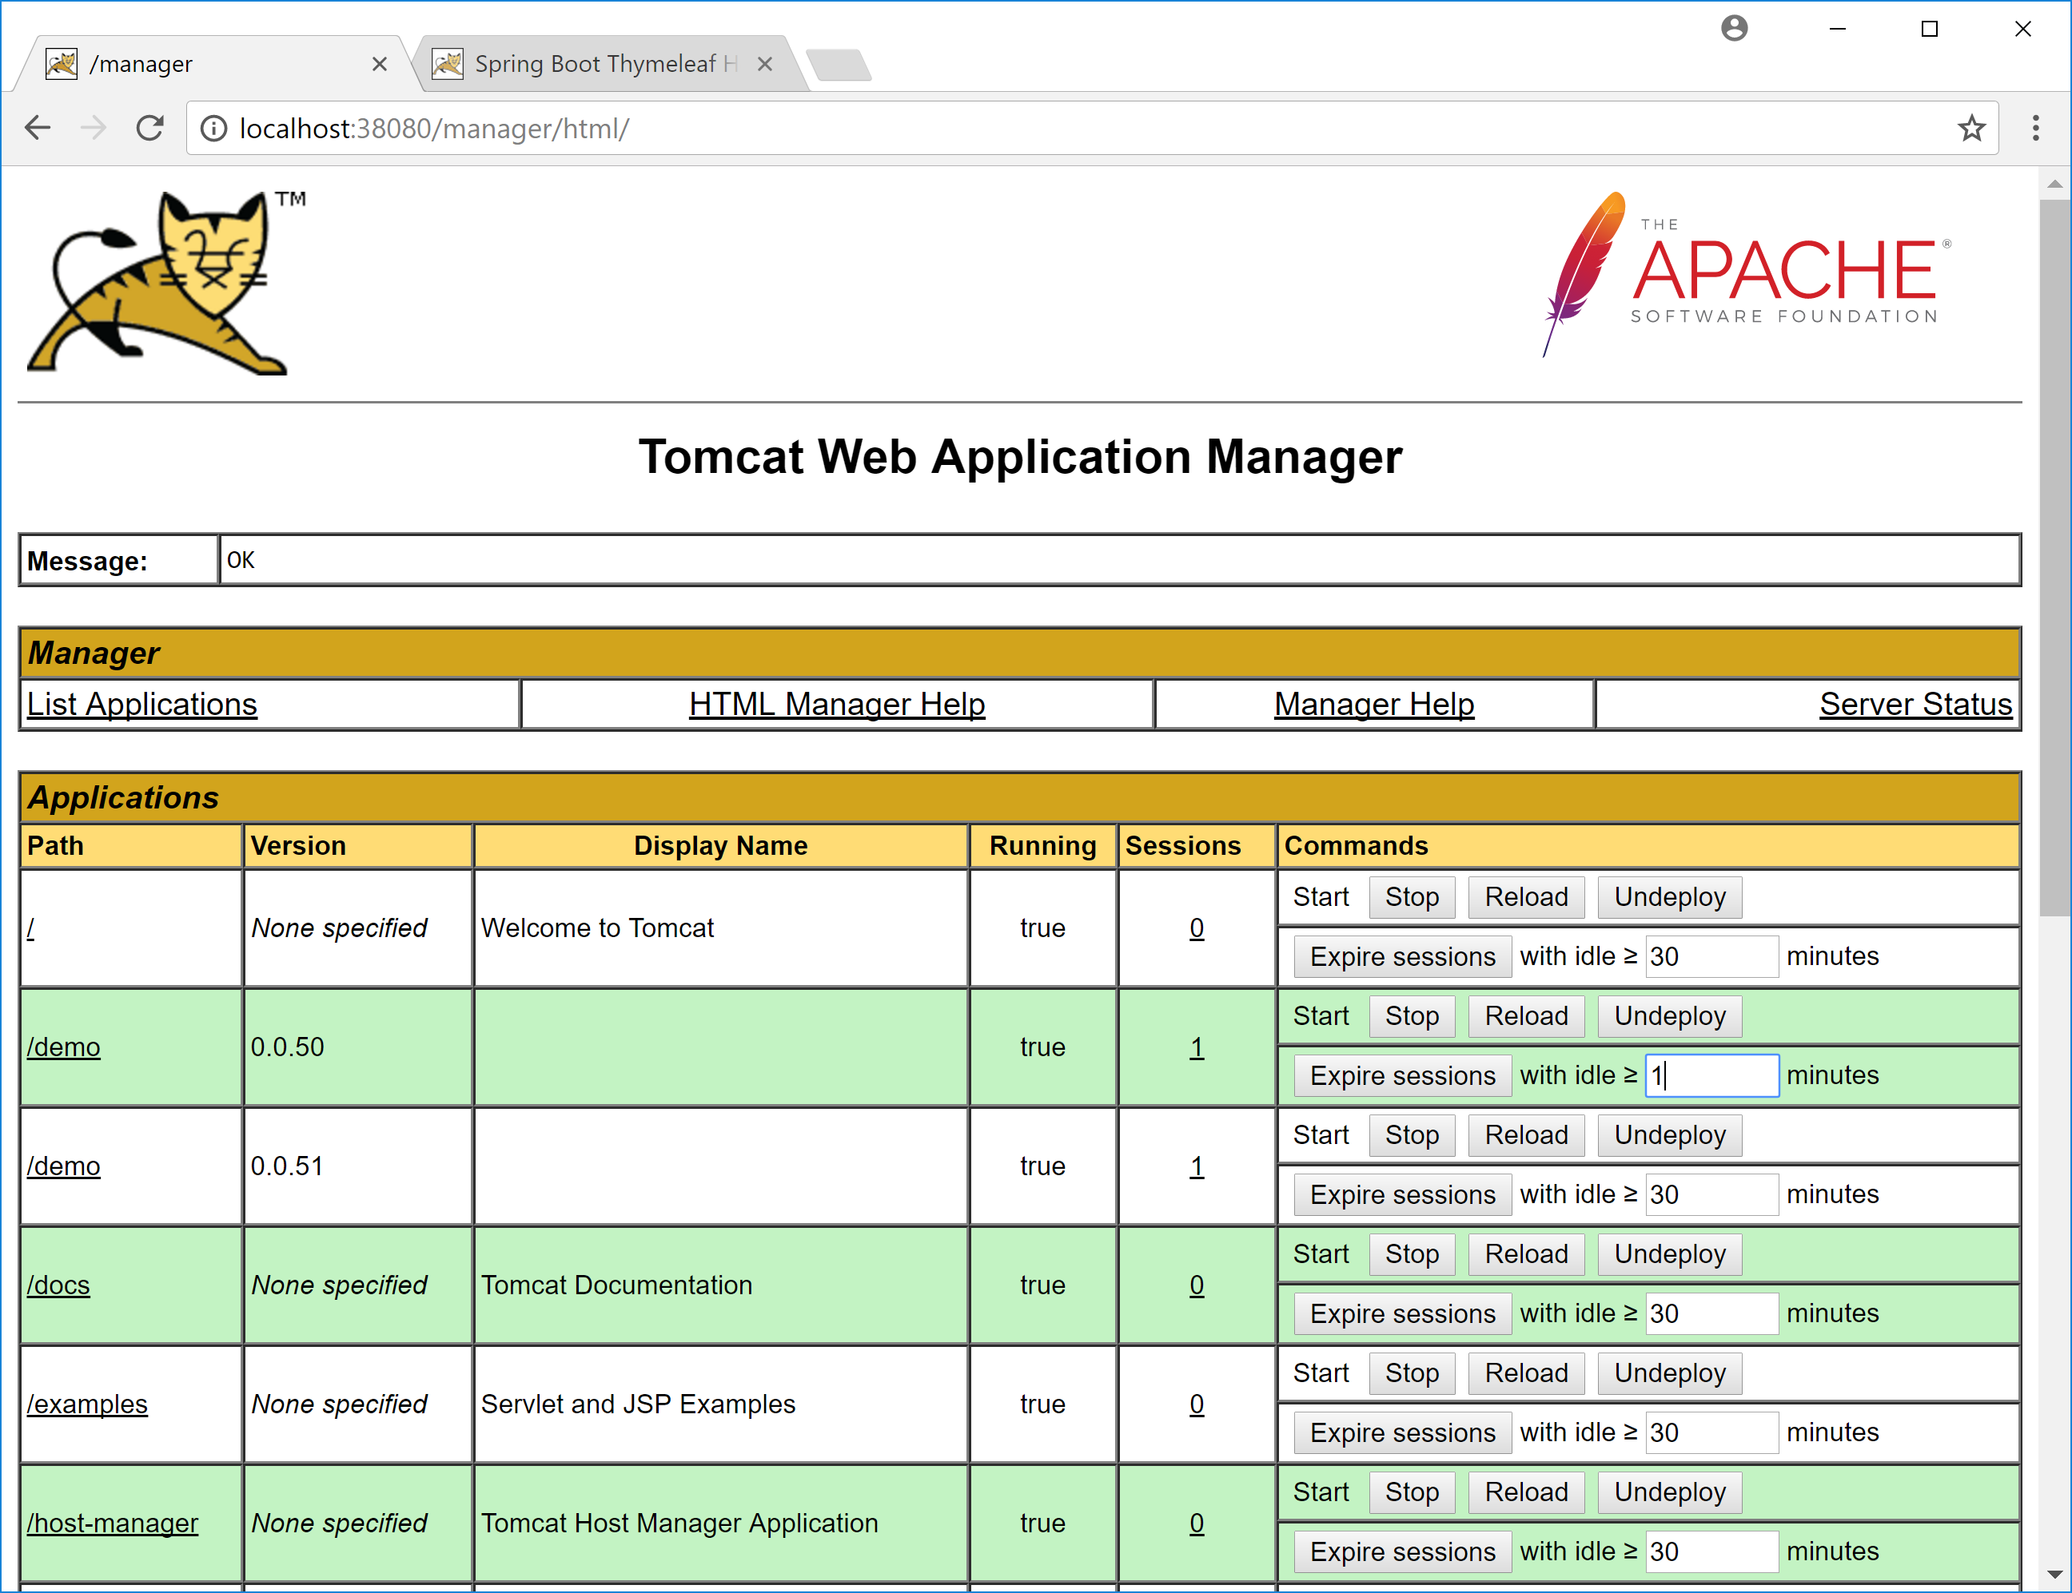The width and height of the screenshot is (2072, 1593).
Task: Open the HTML Manager Help link
Action: pyautogui.click(x=837, y=705)
